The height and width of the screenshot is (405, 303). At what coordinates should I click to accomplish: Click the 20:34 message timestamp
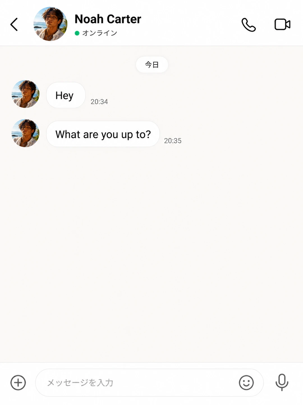tap(99, 102)
